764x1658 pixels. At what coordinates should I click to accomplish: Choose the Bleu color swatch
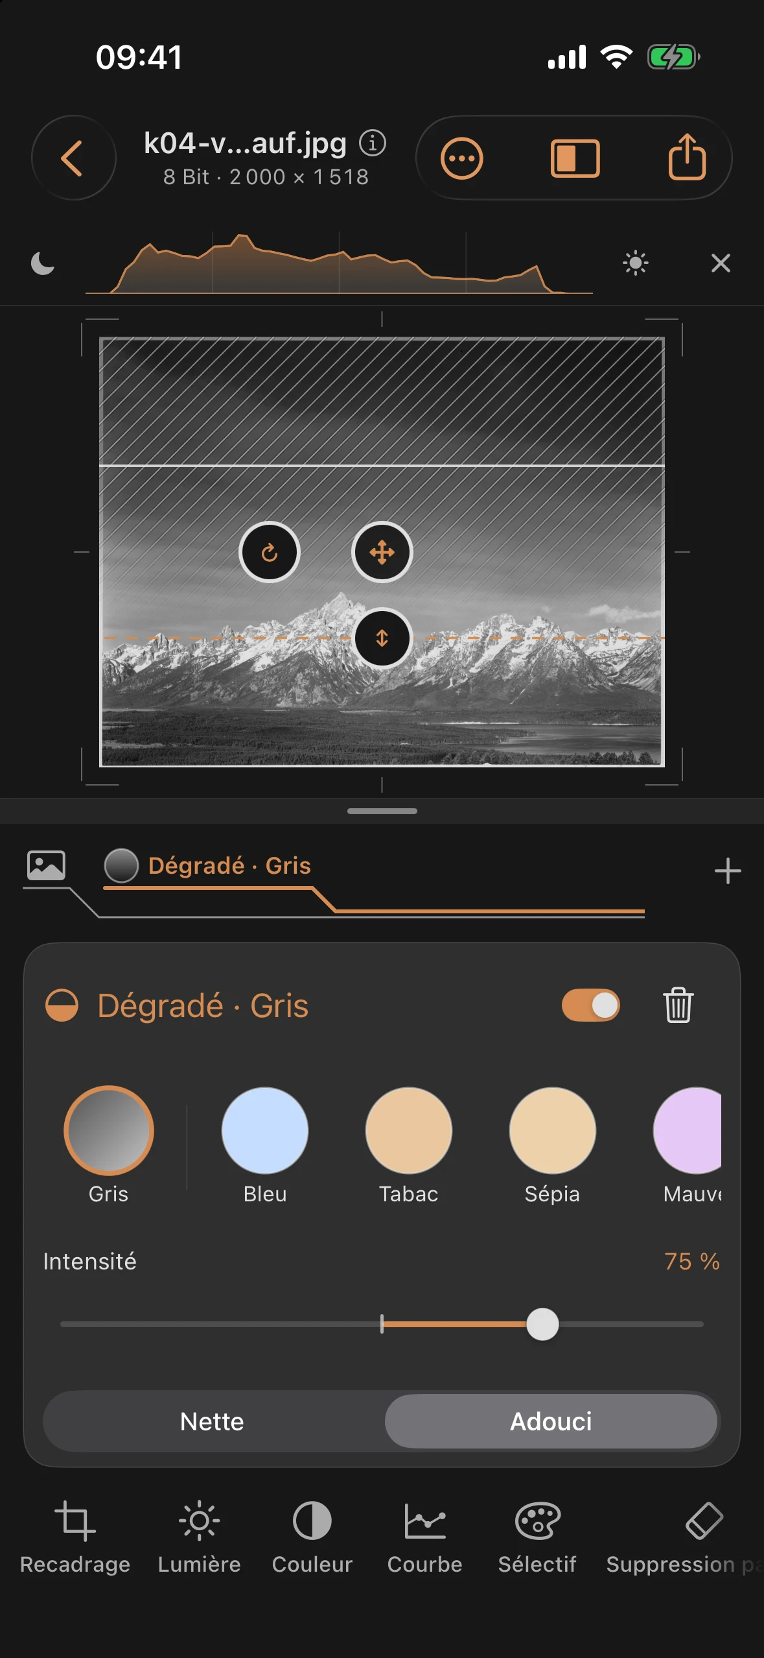point(265,1131)
